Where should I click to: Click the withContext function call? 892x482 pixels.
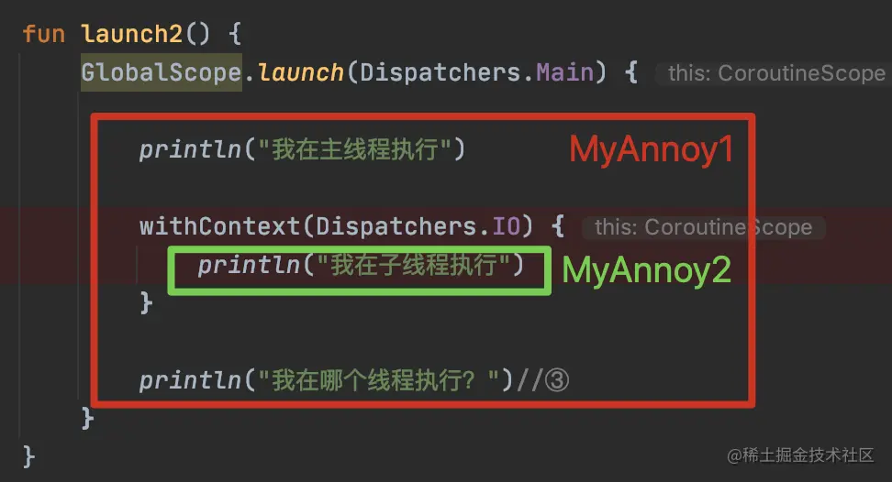click(219, 226)
